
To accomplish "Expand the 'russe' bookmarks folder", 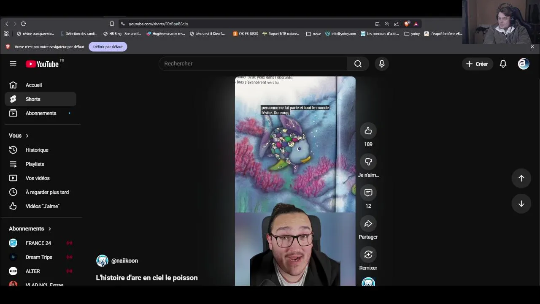I will 313,34.
